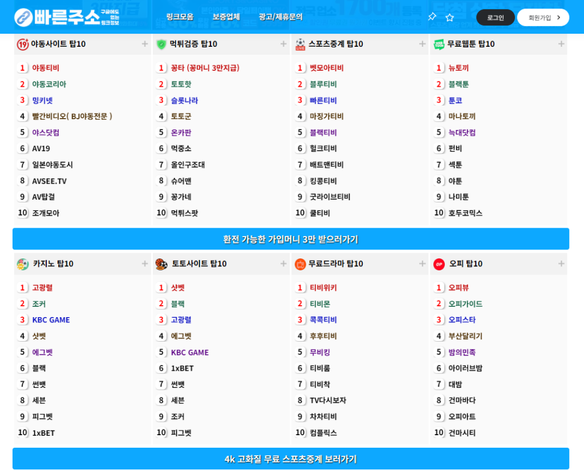Open the 링크모음 menu
The image size is (584, 470).
coord(180,17)
